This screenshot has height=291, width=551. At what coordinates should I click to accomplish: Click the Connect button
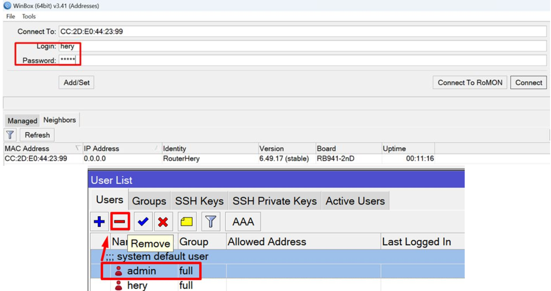(x=529, y=82)
